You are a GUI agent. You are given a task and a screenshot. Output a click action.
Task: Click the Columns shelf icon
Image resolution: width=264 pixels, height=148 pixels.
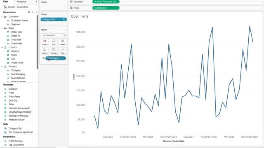pos(71,2)
